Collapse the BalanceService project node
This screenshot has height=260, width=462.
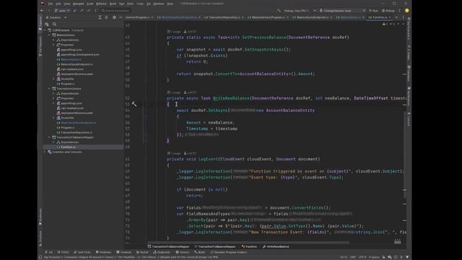tap(50, 35)
